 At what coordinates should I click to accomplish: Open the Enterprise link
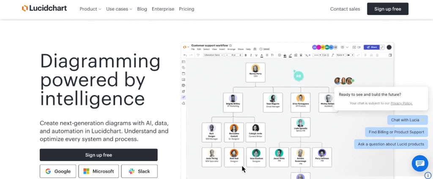click(163, 9)
